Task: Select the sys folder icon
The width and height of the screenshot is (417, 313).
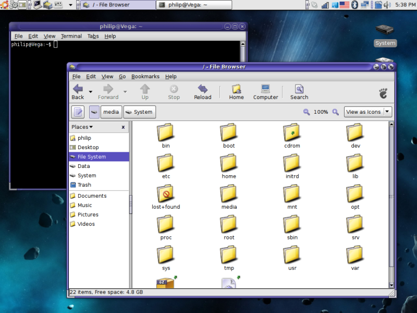Action: (x=165, y=255)
